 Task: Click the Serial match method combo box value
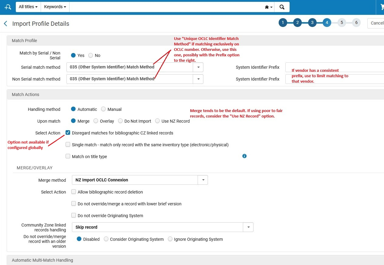pos(130,67)
